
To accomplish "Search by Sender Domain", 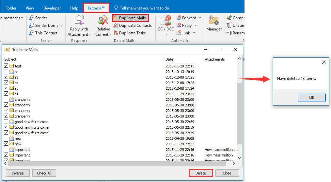I will [x=45, y=26].
